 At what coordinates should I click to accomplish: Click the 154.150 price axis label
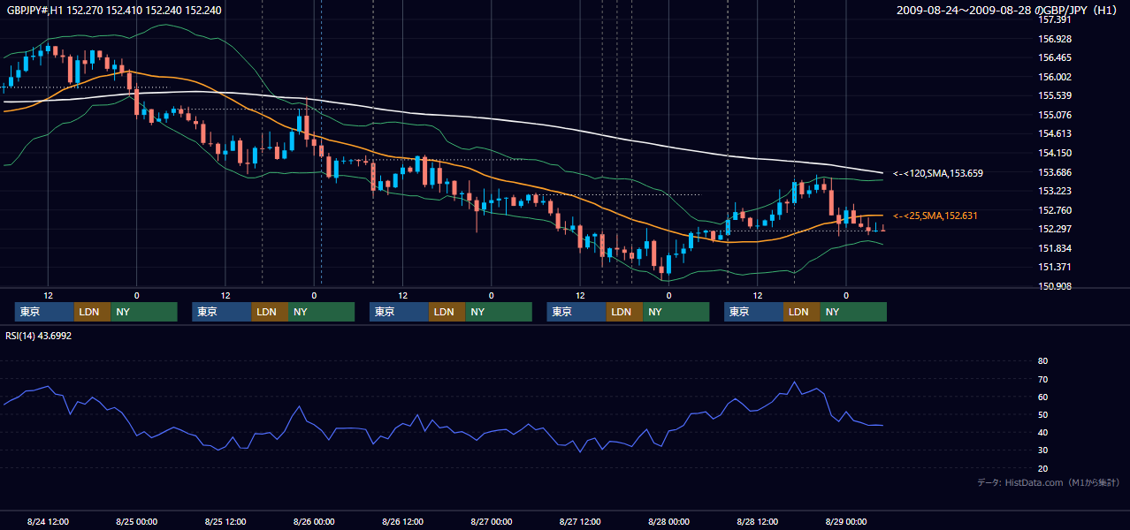1055,153
